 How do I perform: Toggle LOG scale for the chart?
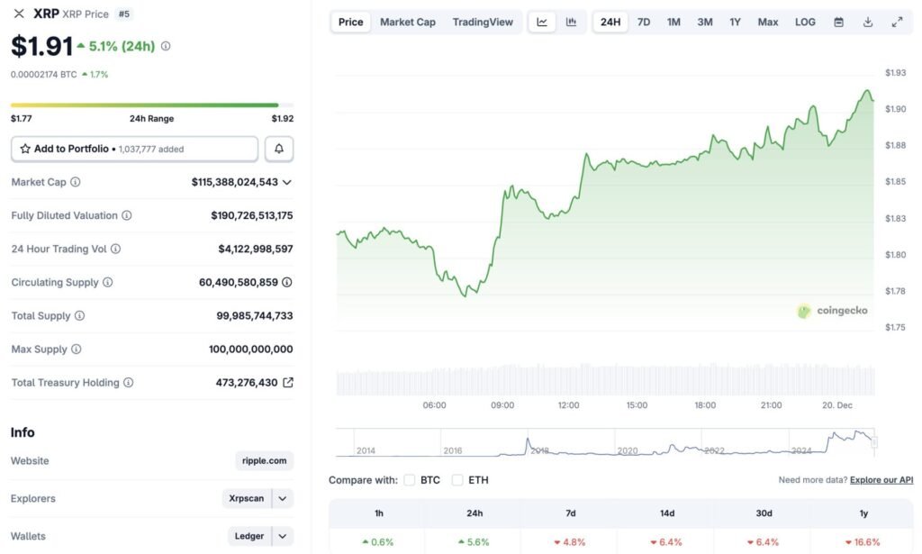pyautogui.click(x=804, y=21)
